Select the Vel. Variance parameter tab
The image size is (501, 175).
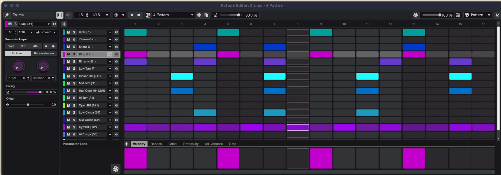[214, 144]
